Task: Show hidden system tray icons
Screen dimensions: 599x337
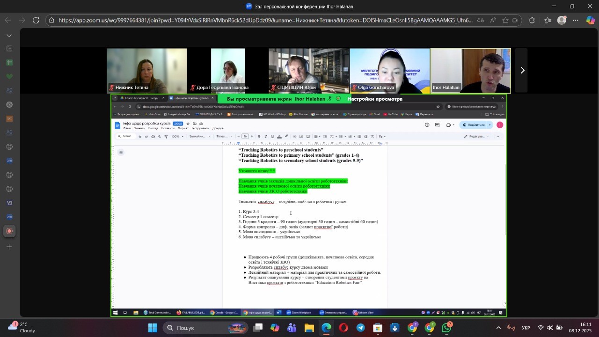Action: pos(498,328)
